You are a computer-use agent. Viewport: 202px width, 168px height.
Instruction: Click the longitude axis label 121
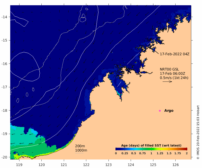pyautogui.click(x=64, y=165)
